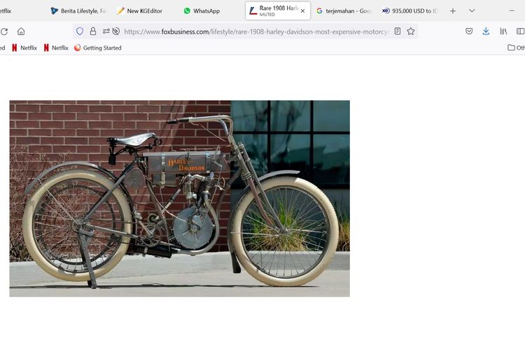Image resolution: width=525 pixels, height=350 pixels.
Task: Open a new tab with plus button
Action: click(453, 11)
